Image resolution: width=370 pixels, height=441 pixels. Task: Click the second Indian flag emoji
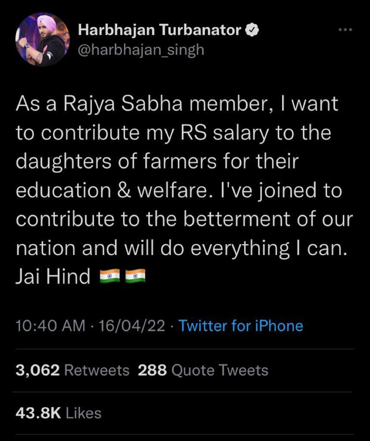point(135,276)
